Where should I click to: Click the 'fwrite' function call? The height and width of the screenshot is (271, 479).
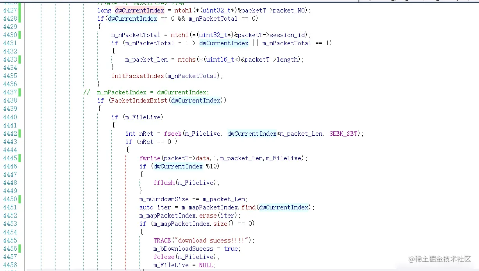[x=150, y=158]
